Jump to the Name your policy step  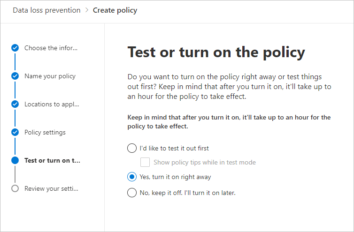(x=50, y=76)
